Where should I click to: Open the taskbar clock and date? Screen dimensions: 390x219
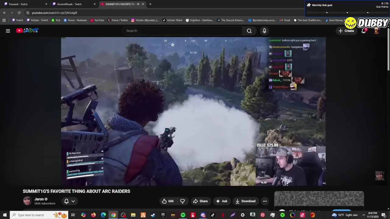click(x=372, y=215)
